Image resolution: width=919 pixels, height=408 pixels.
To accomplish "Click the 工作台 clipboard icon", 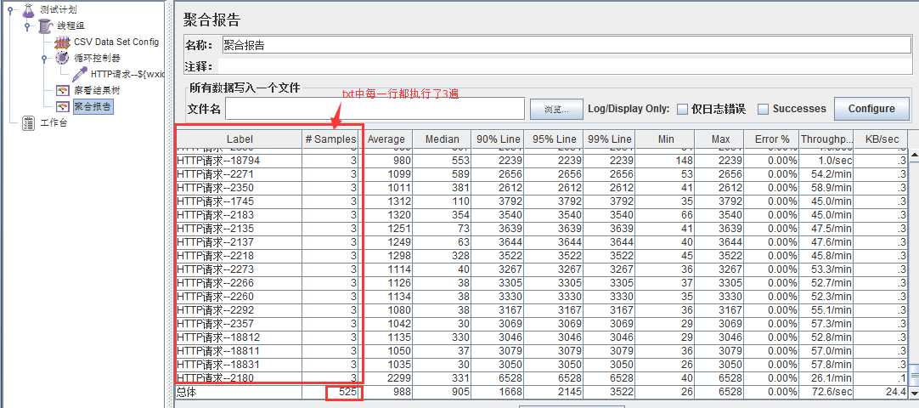I will click(28, 123).
